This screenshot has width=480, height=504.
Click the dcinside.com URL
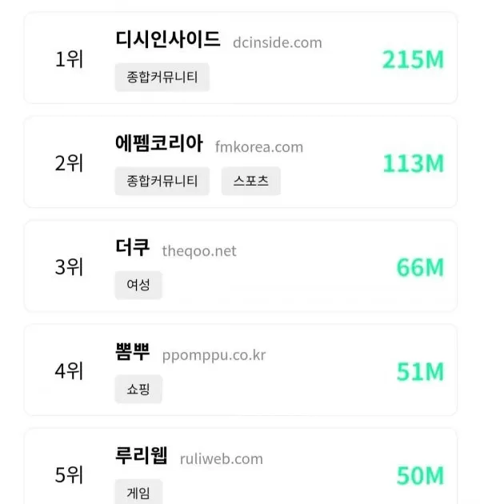point(278,42)
